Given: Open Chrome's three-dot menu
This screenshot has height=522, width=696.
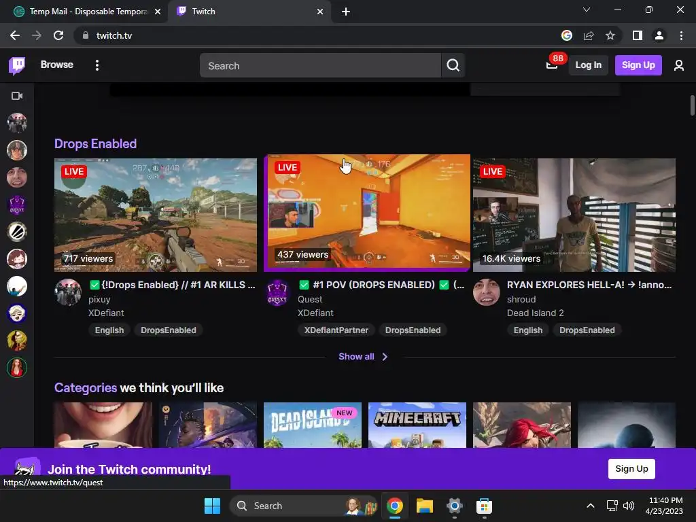Looking at the screenshot, I should tap(681, 35).
